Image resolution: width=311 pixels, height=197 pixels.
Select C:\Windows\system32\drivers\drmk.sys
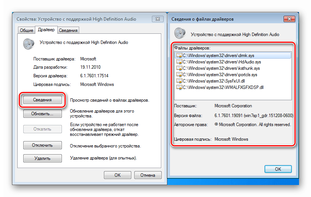coord(233,56)
